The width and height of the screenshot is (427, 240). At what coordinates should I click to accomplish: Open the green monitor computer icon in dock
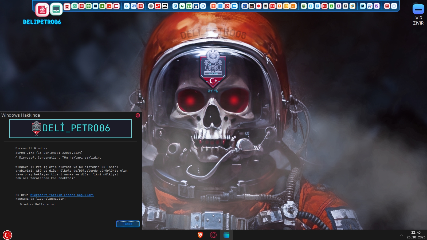[56, 10]
